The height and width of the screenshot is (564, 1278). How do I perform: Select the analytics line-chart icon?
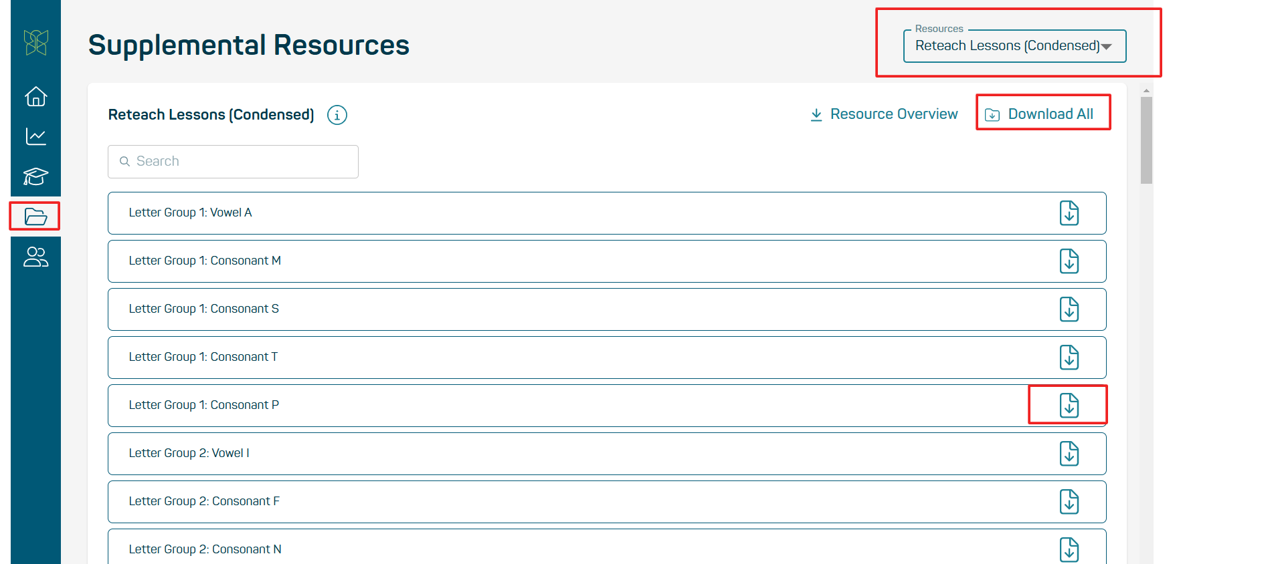(35, 136)
